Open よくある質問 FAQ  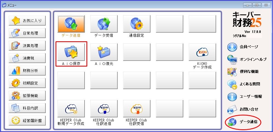[x=243, y=84]
